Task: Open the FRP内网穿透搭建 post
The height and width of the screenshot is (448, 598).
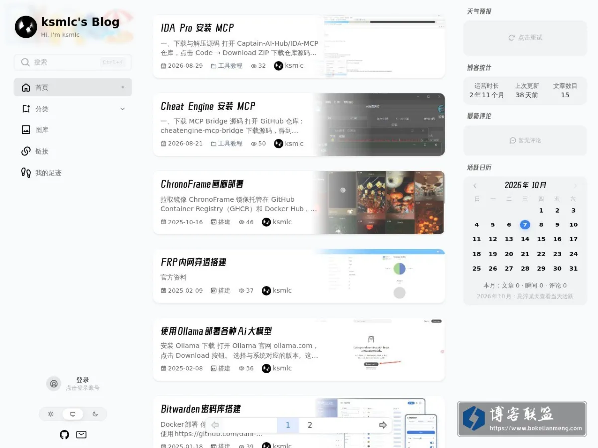Action: point(193,262)
